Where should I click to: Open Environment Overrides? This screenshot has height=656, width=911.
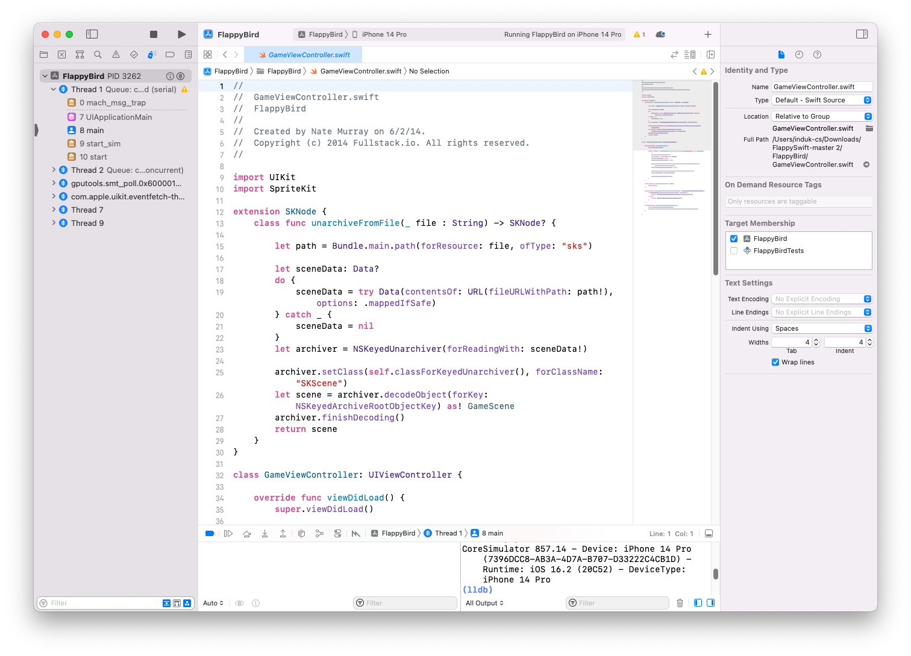(337, 533)
